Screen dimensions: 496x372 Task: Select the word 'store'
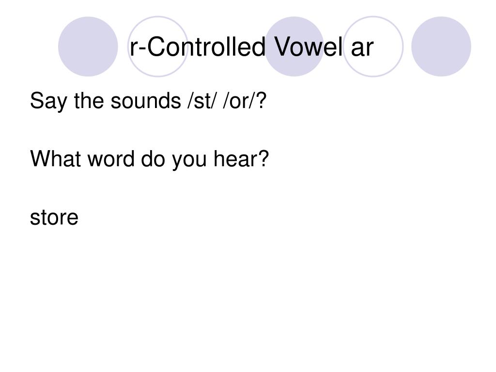[54, 217]
